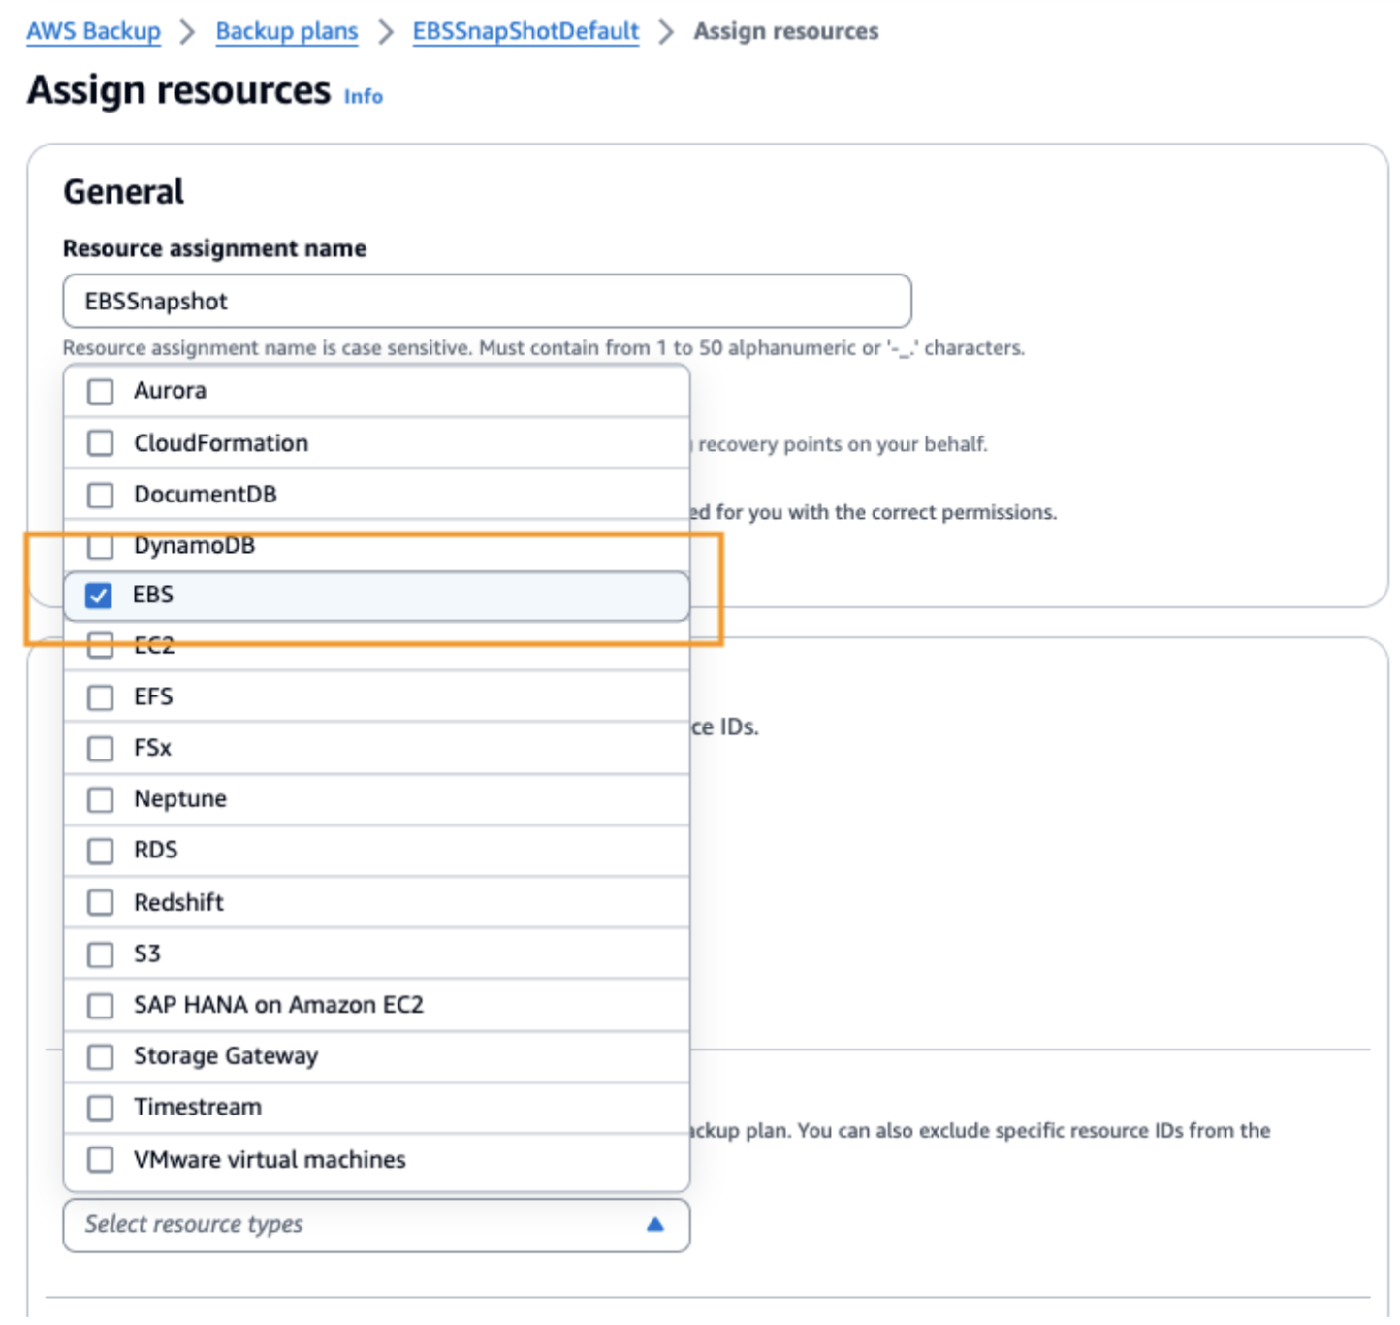
Task: Check the S3 checkbox
Action: 101,954
